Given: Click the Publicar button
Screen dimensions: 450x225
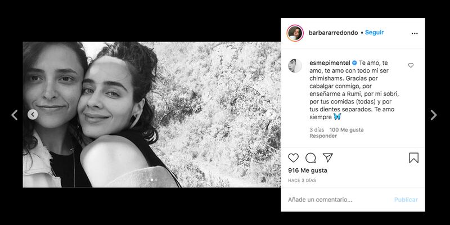Looking at the screenshot, I should [406, 200].
